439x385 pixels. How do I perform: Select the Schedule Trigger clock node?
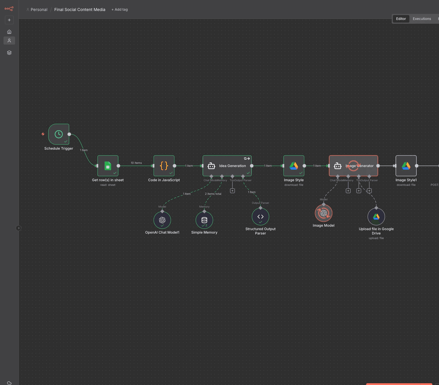pos(59,135)
